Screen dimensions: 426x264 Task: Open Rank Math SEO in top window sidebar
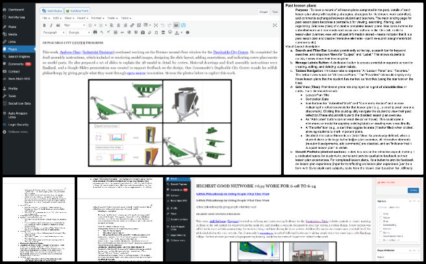coord(19,79)
